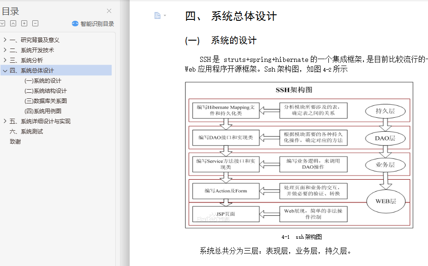Expand 五、系统详细设计与实现 chevron

coord(5,121)
